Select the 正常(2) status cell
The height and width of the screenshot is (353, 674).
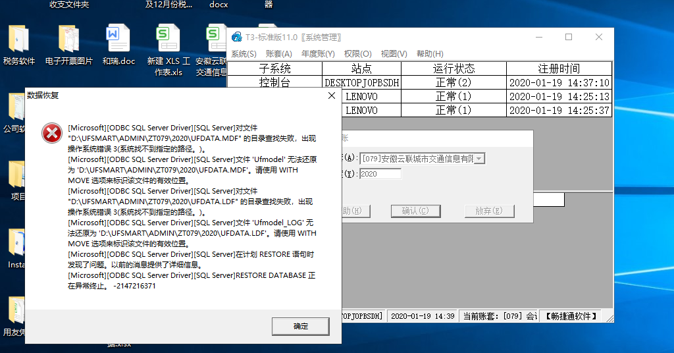454,82
